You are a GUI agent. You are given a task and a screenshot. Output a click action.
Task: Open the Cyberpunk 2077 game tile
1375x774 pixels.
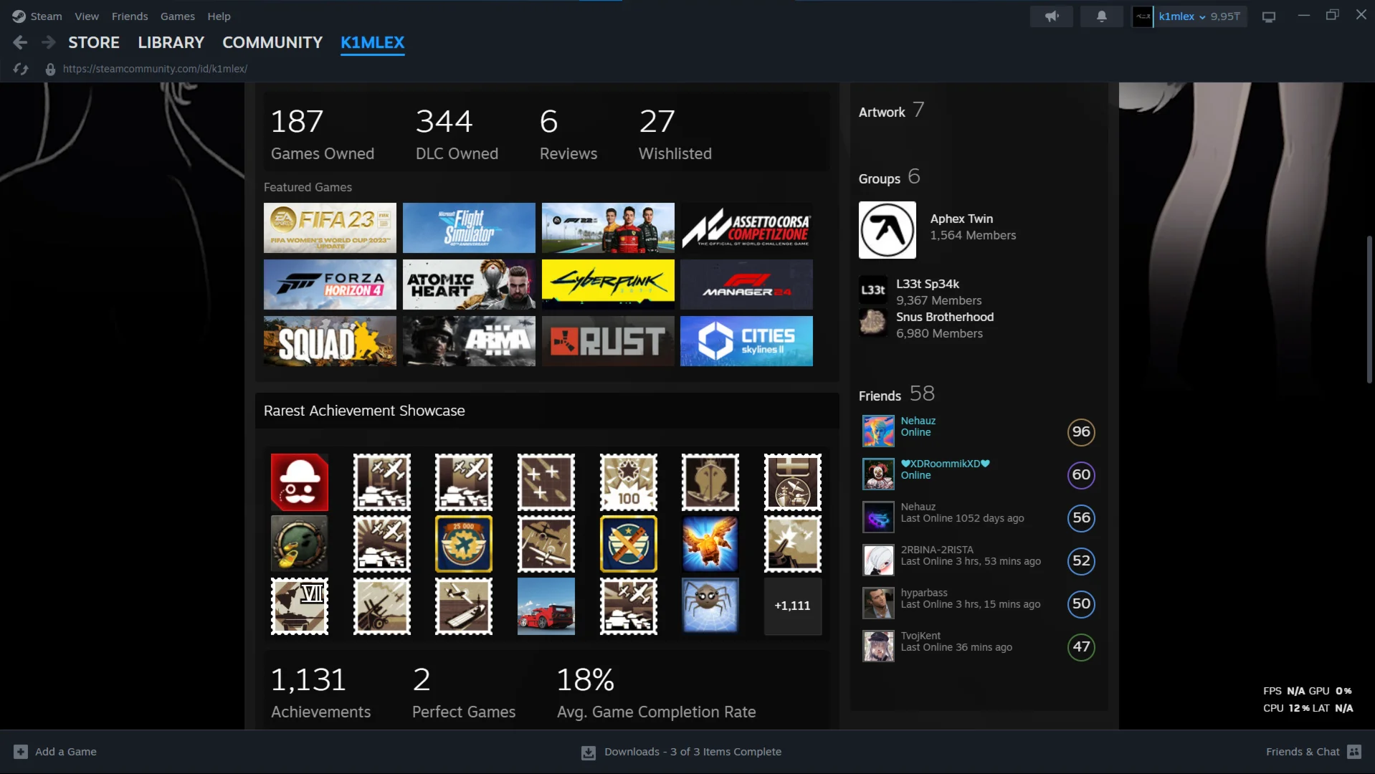[x=608, y=285]
